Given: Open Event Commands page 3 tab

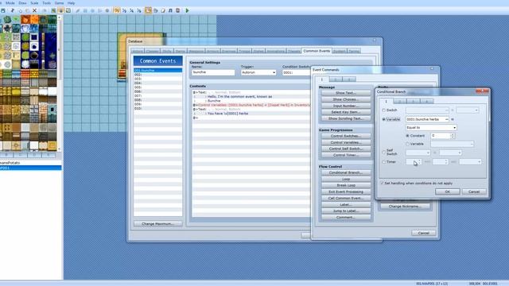Looking at the screenshot, I should (x=349, y=79).
